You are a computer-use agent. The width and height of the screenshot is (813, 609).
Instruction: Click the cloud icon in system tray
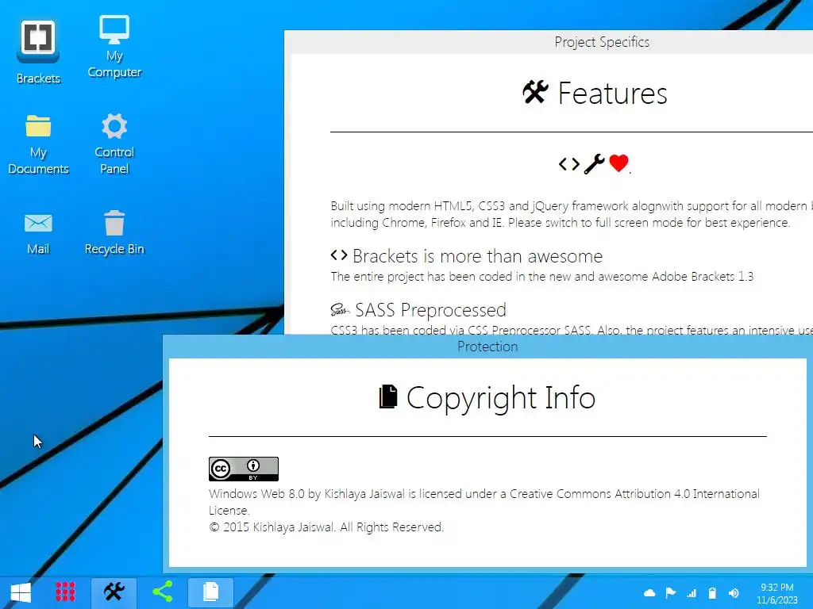coord(649,593)
